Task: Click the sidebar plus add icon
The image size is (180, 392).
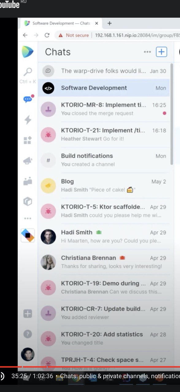Action: click(x=28, y=314)
